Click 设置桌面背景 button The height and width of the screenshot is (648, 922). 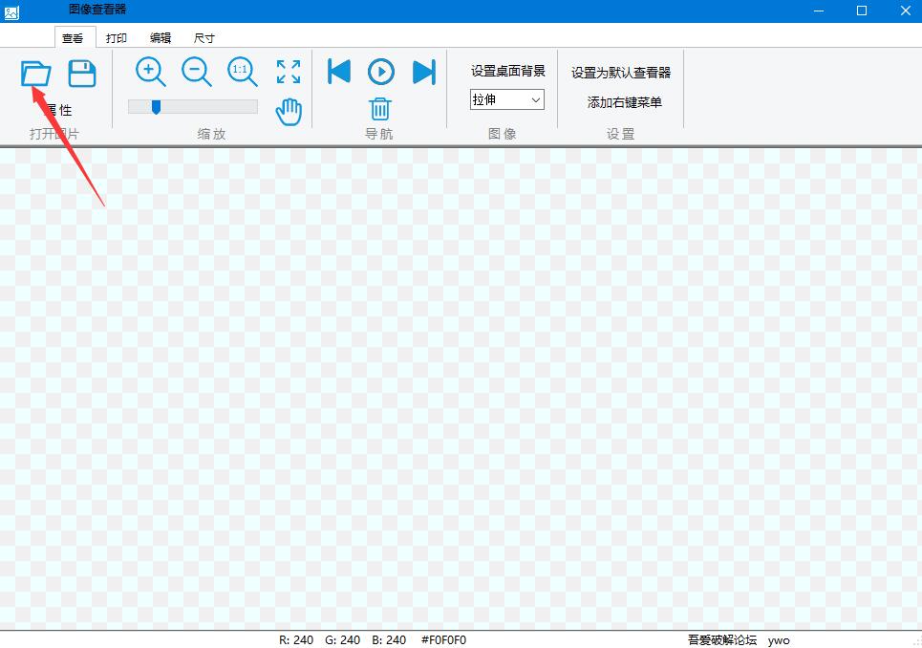pyautogui.click(x=508, y=71)
